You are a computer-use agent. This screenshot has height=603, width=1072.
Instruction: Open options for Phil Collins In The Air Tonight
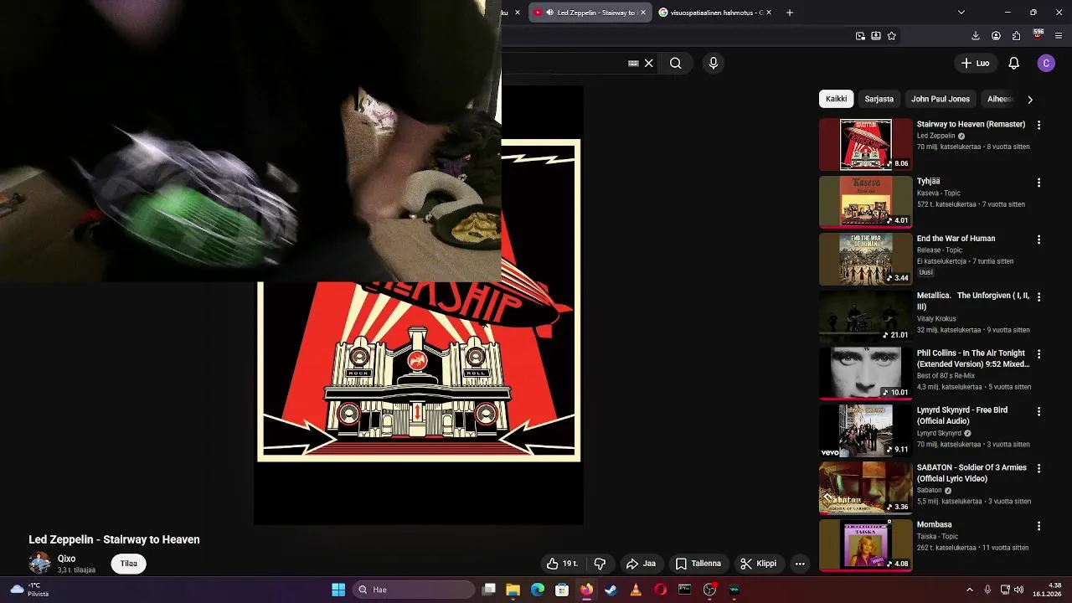point(1038,354)
